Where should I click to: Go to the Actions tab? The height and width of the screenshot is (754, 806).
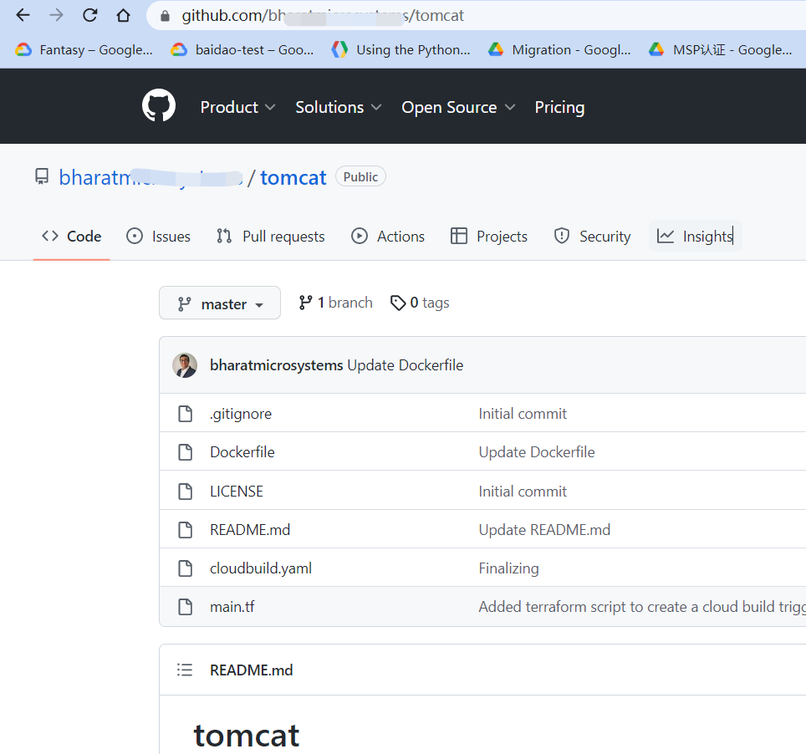click(388, 236)
